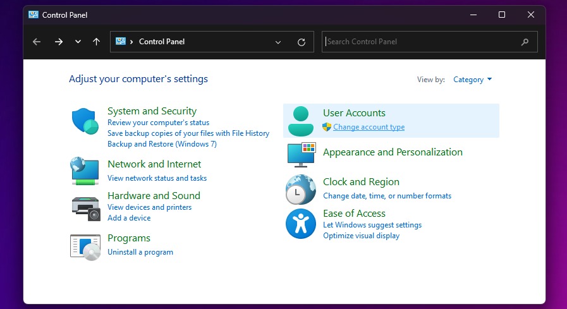The width and height of the screenshot is (567, 309).
Task: Minimize the Control Panel window
Action: 473,15
